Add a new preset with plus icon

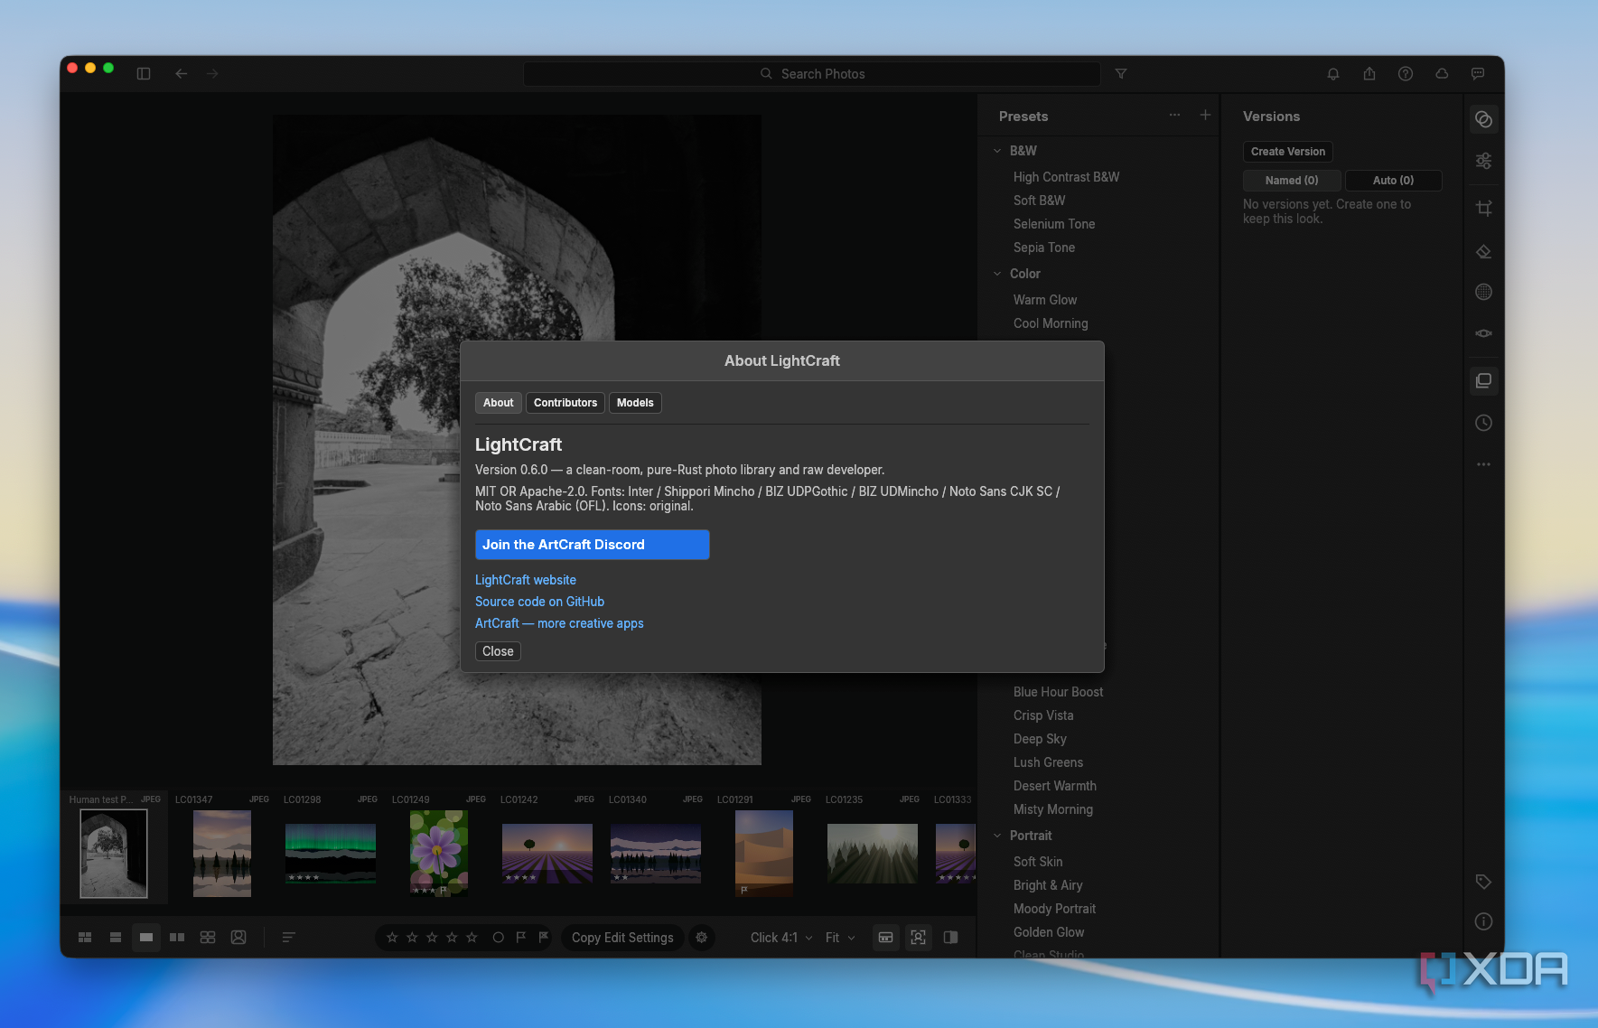[x=1205, y=115]
